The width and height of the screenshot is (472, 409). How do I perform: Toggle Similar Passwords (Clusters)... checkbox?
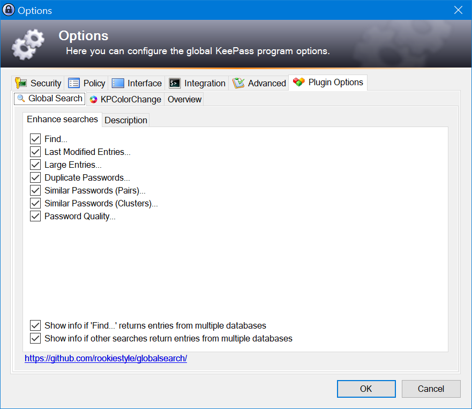[35, 203]
